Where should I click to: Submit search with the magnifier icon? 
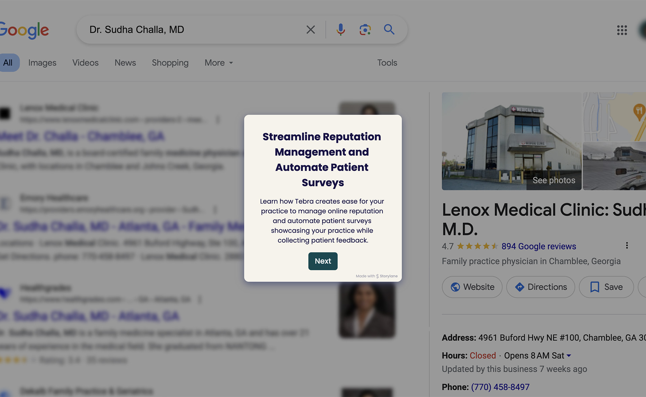pyautogui.click(x=389, y=30)
